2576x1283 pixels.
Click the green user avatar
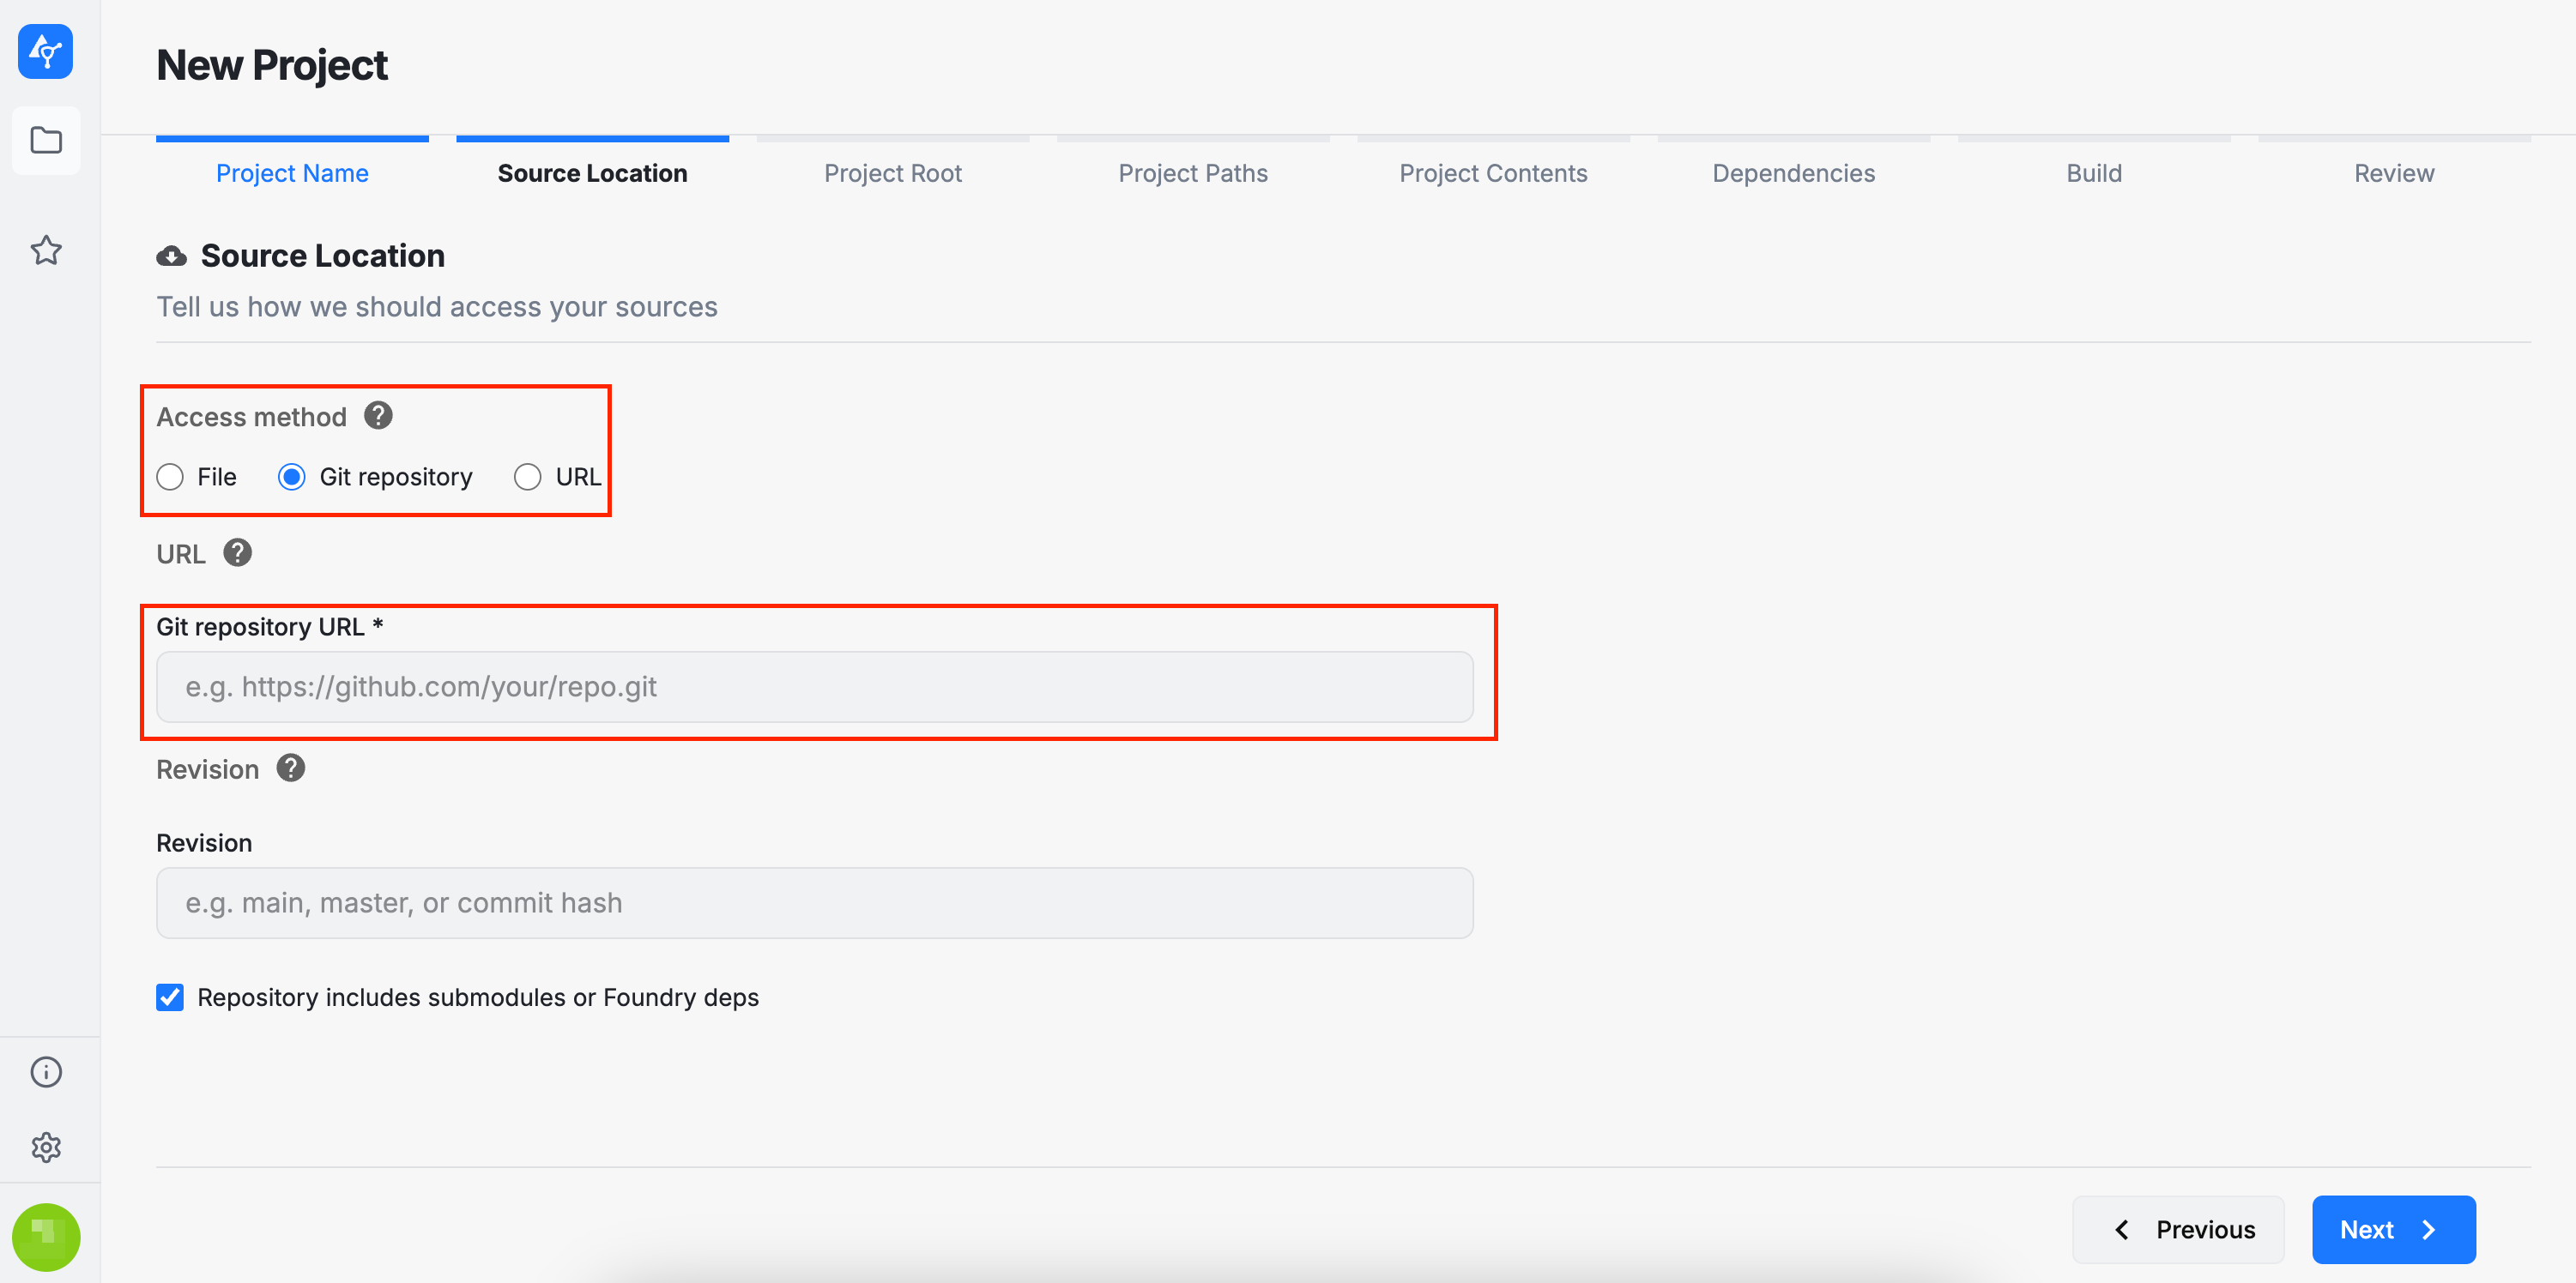(x=46, y=1236)
